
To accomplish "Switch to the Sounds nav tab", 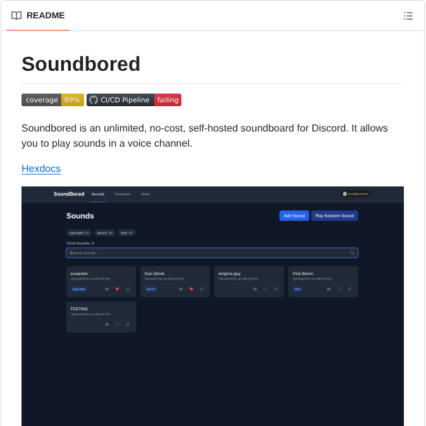I will 98,194.
